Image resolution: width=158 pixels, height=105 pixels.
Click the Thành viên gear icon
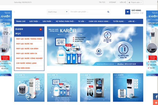click(x=129, y=3)
